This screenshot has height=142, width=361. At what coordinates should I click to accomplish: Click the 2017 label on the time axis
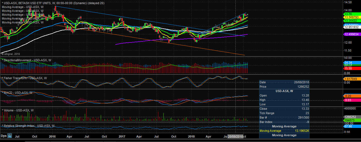pos(122,136)
